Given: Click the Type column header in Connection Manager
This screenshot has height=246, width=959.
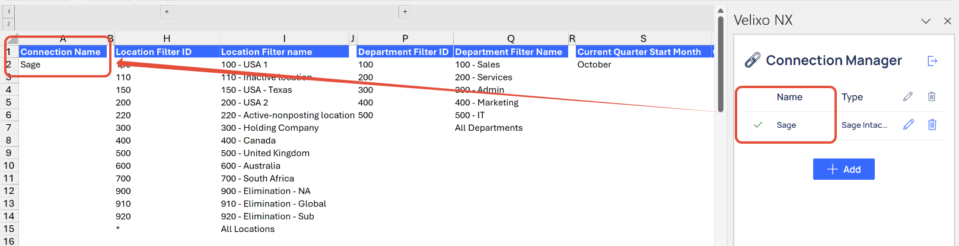Looking at the screenshot, I should 852,97.
